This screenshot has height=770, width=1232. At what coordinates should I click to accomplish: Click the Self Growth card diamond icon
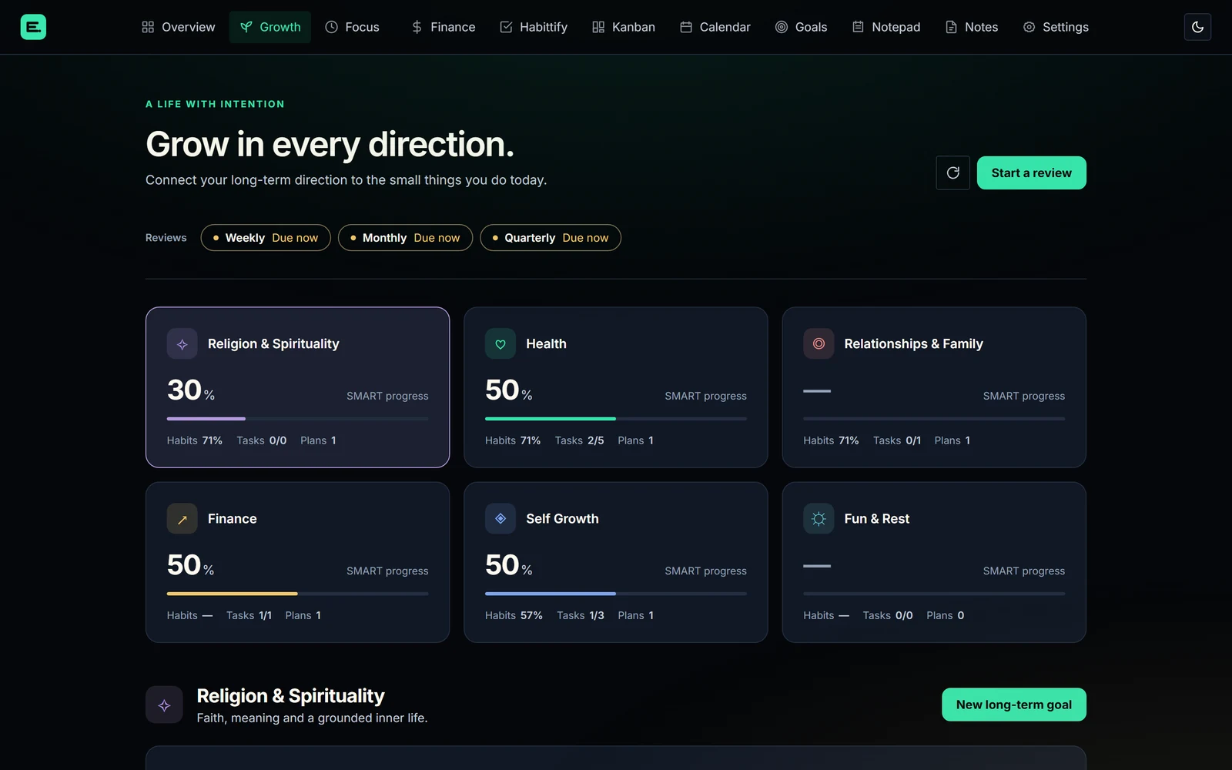coord(500,519)
